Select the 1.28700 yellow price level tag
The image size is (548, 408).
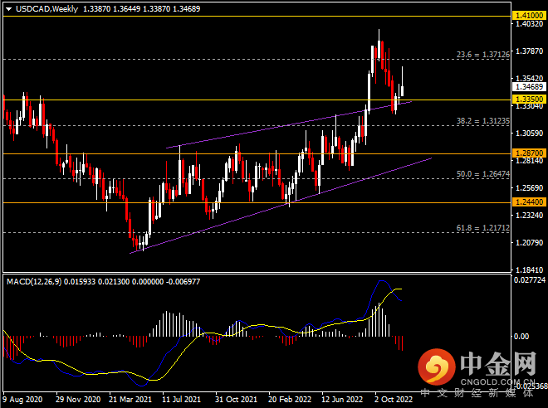coord(528,153)
